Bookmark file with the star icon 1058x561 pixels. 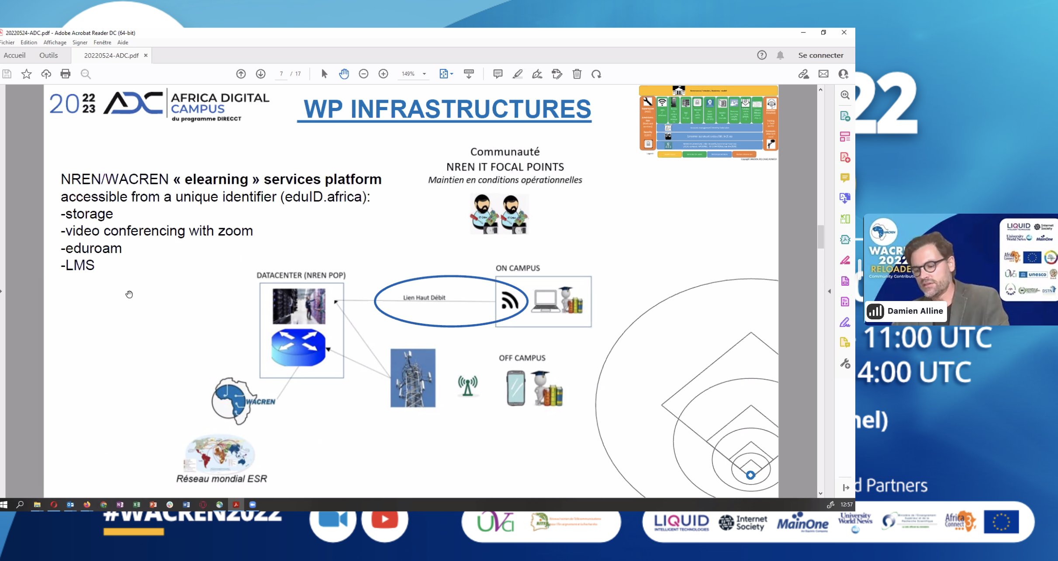click(26, 74)
